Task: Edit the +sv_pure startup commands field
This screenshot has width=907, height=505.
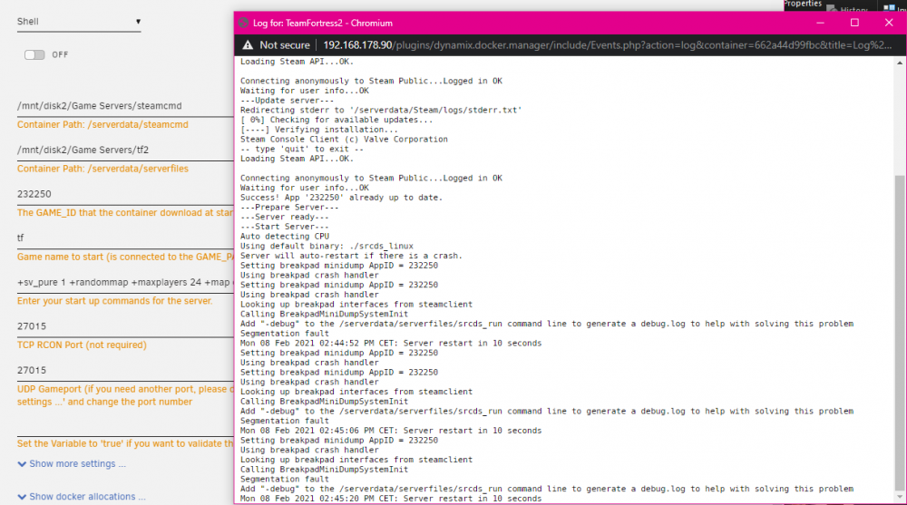Action: click(125, 282)
